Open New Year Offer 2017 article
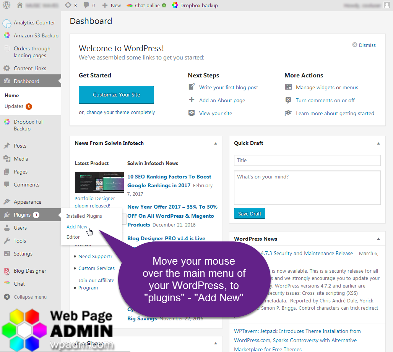 [172, 216]
